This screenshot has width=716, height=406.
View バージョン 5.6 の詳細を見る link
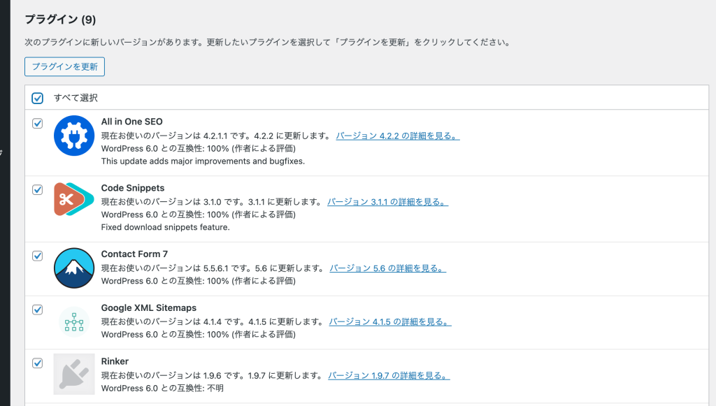tap(387, 268)
